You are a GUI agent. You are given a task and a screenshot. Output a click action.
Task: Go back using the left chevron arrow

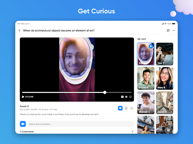pyautogui.click(x=19, y=30)
